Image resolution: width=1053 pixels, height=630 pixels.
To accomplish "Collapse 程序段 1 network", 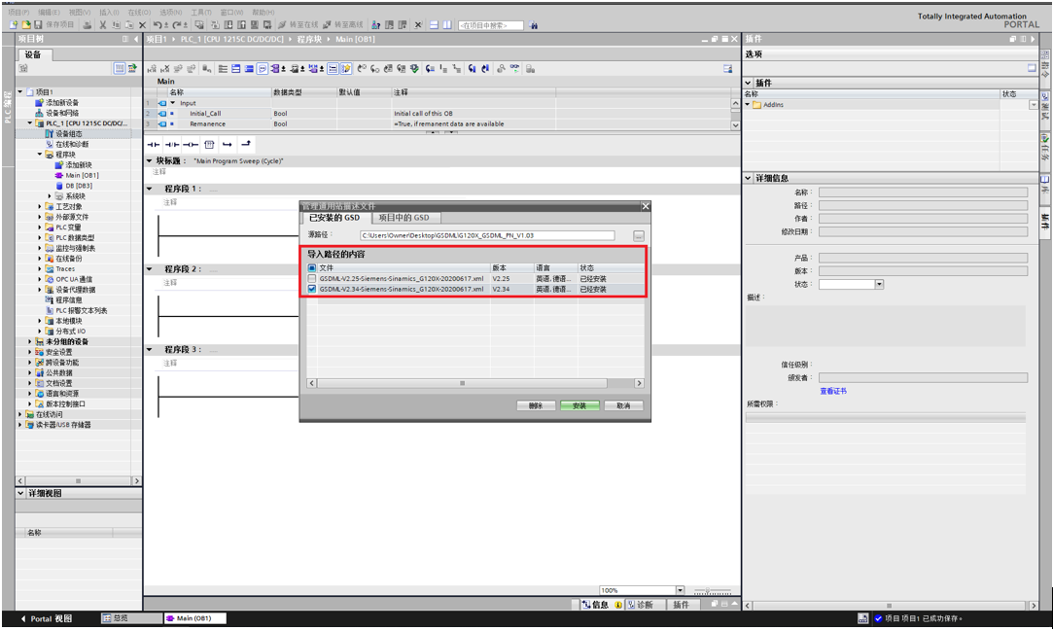I will pyautogui.click(x=150, y=189).
